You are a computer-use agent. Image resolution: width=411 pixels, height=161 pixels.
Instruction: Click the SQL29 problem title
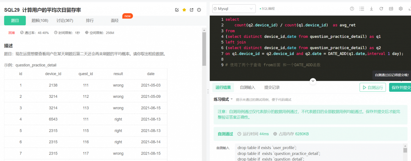42,10
